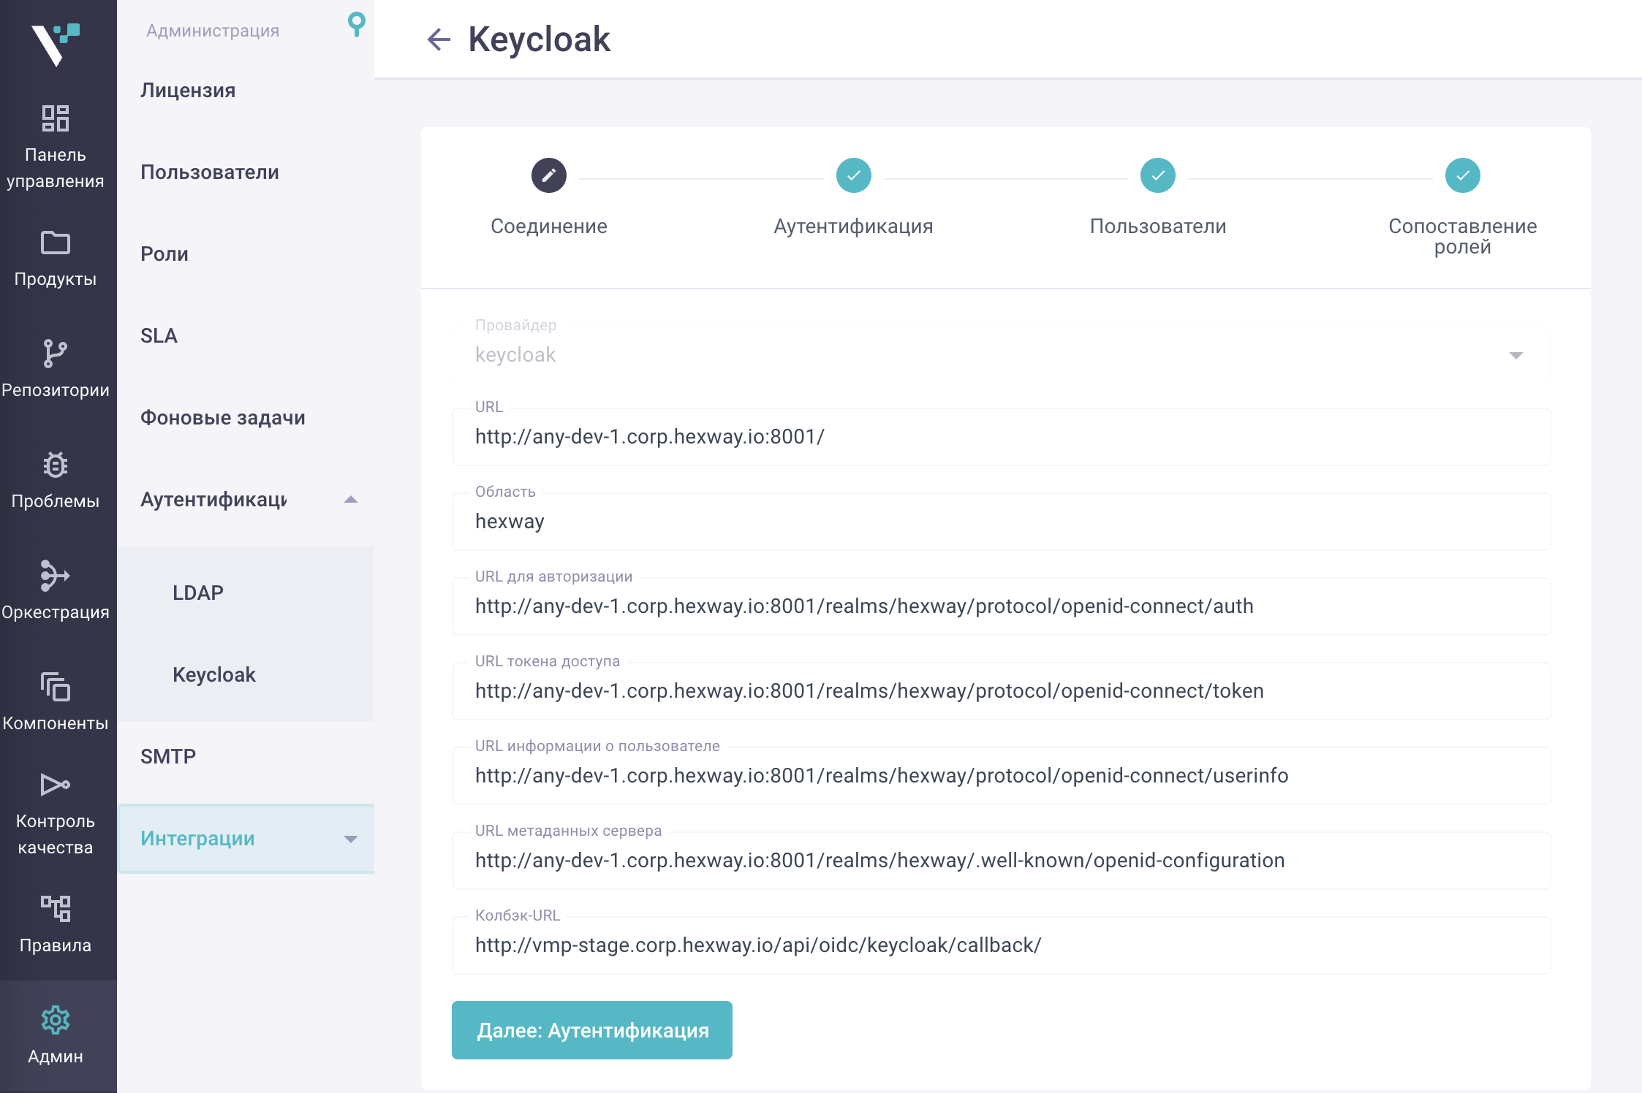This screenshot has height=1093, width=1642.
Task: Select LDAP in the authentication submenu
Action: pos(198,593)
